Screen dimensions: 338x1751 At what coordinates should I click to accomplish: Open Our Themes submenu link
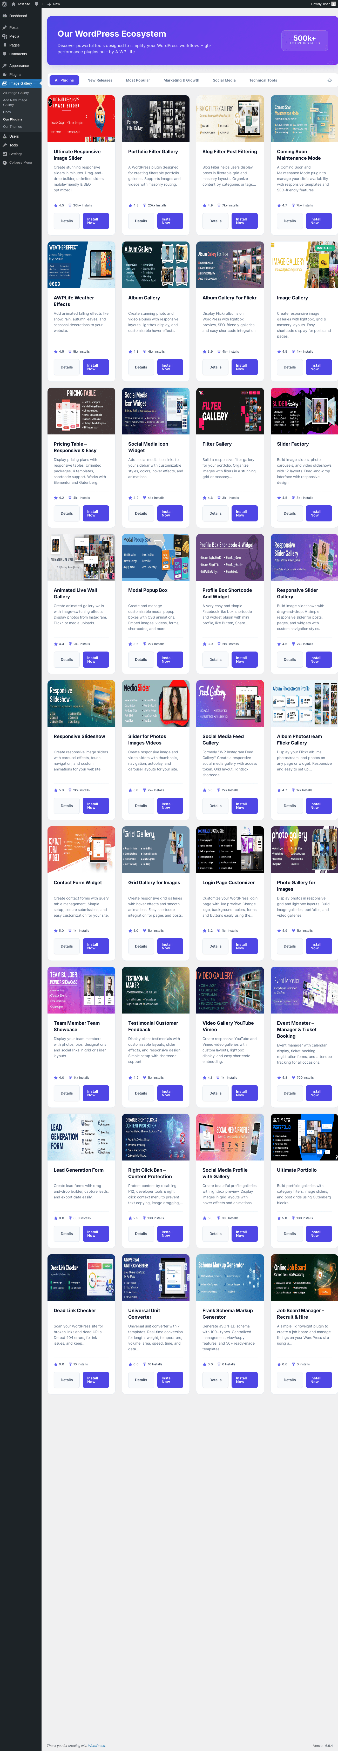(x=12, y=126)
